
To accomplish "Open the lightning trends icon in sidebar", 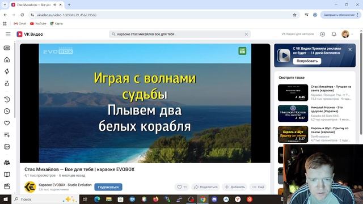I will (7, 71).
